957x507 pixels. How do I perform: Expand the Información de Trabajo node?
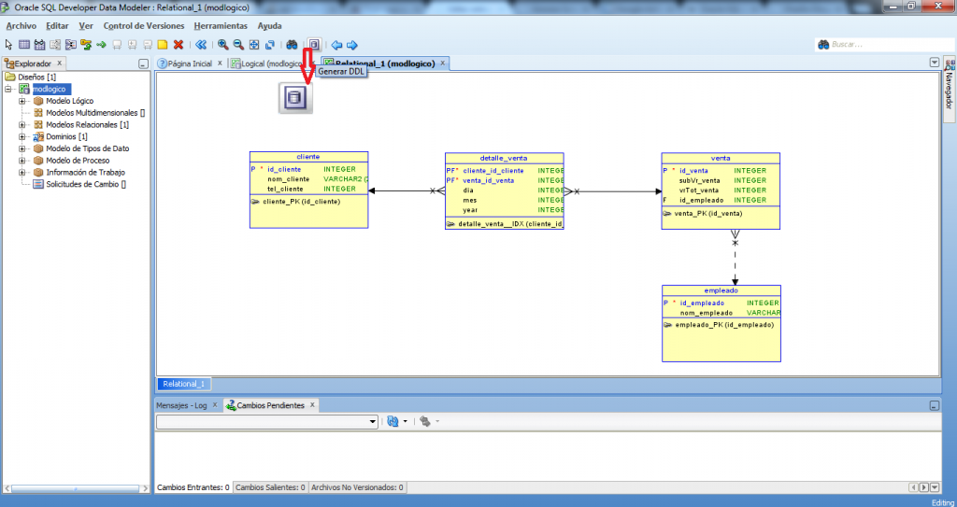(x=22, y=173)
